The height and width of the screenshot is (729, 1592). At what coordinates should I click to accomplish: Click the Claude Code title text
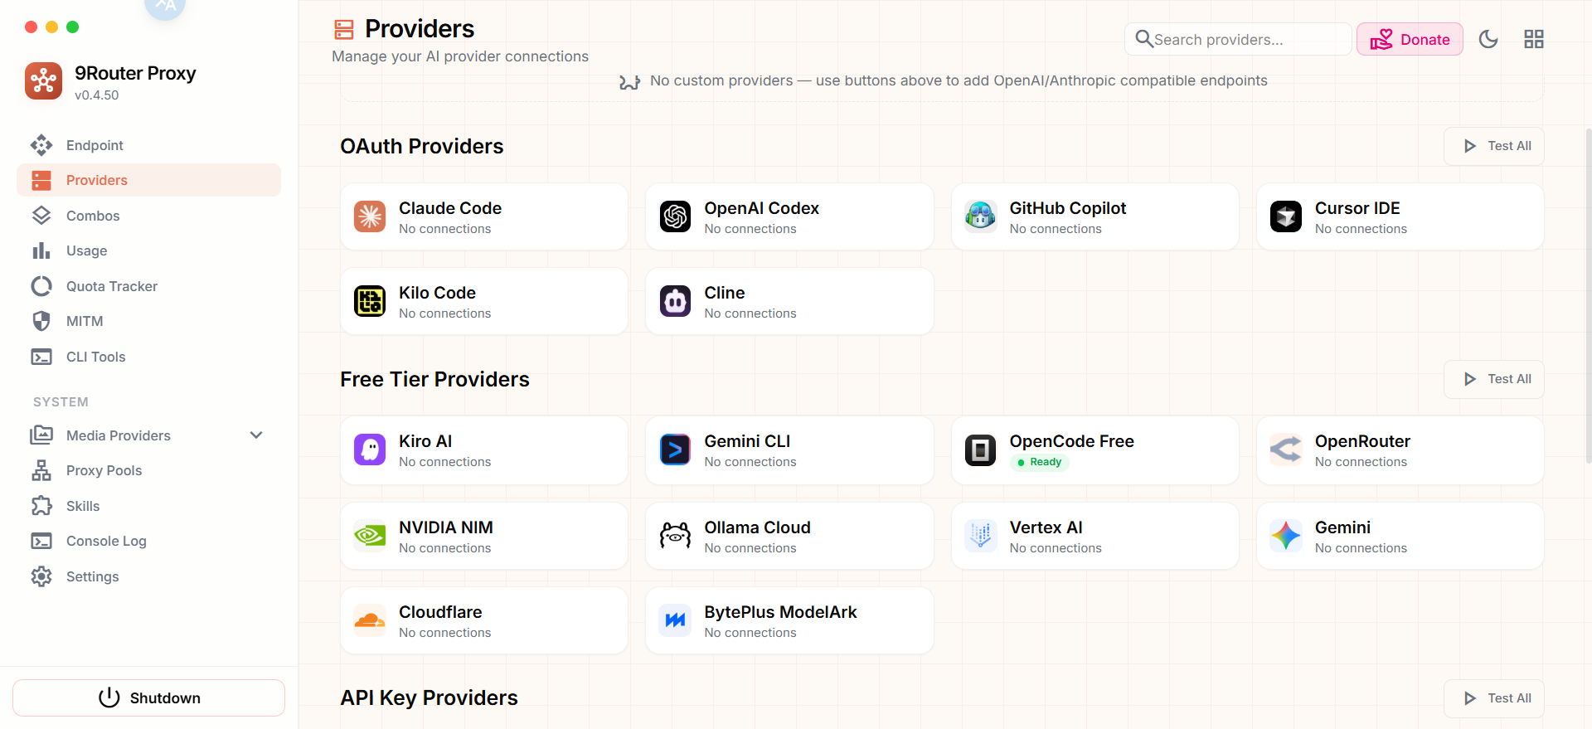coord(450,208)
